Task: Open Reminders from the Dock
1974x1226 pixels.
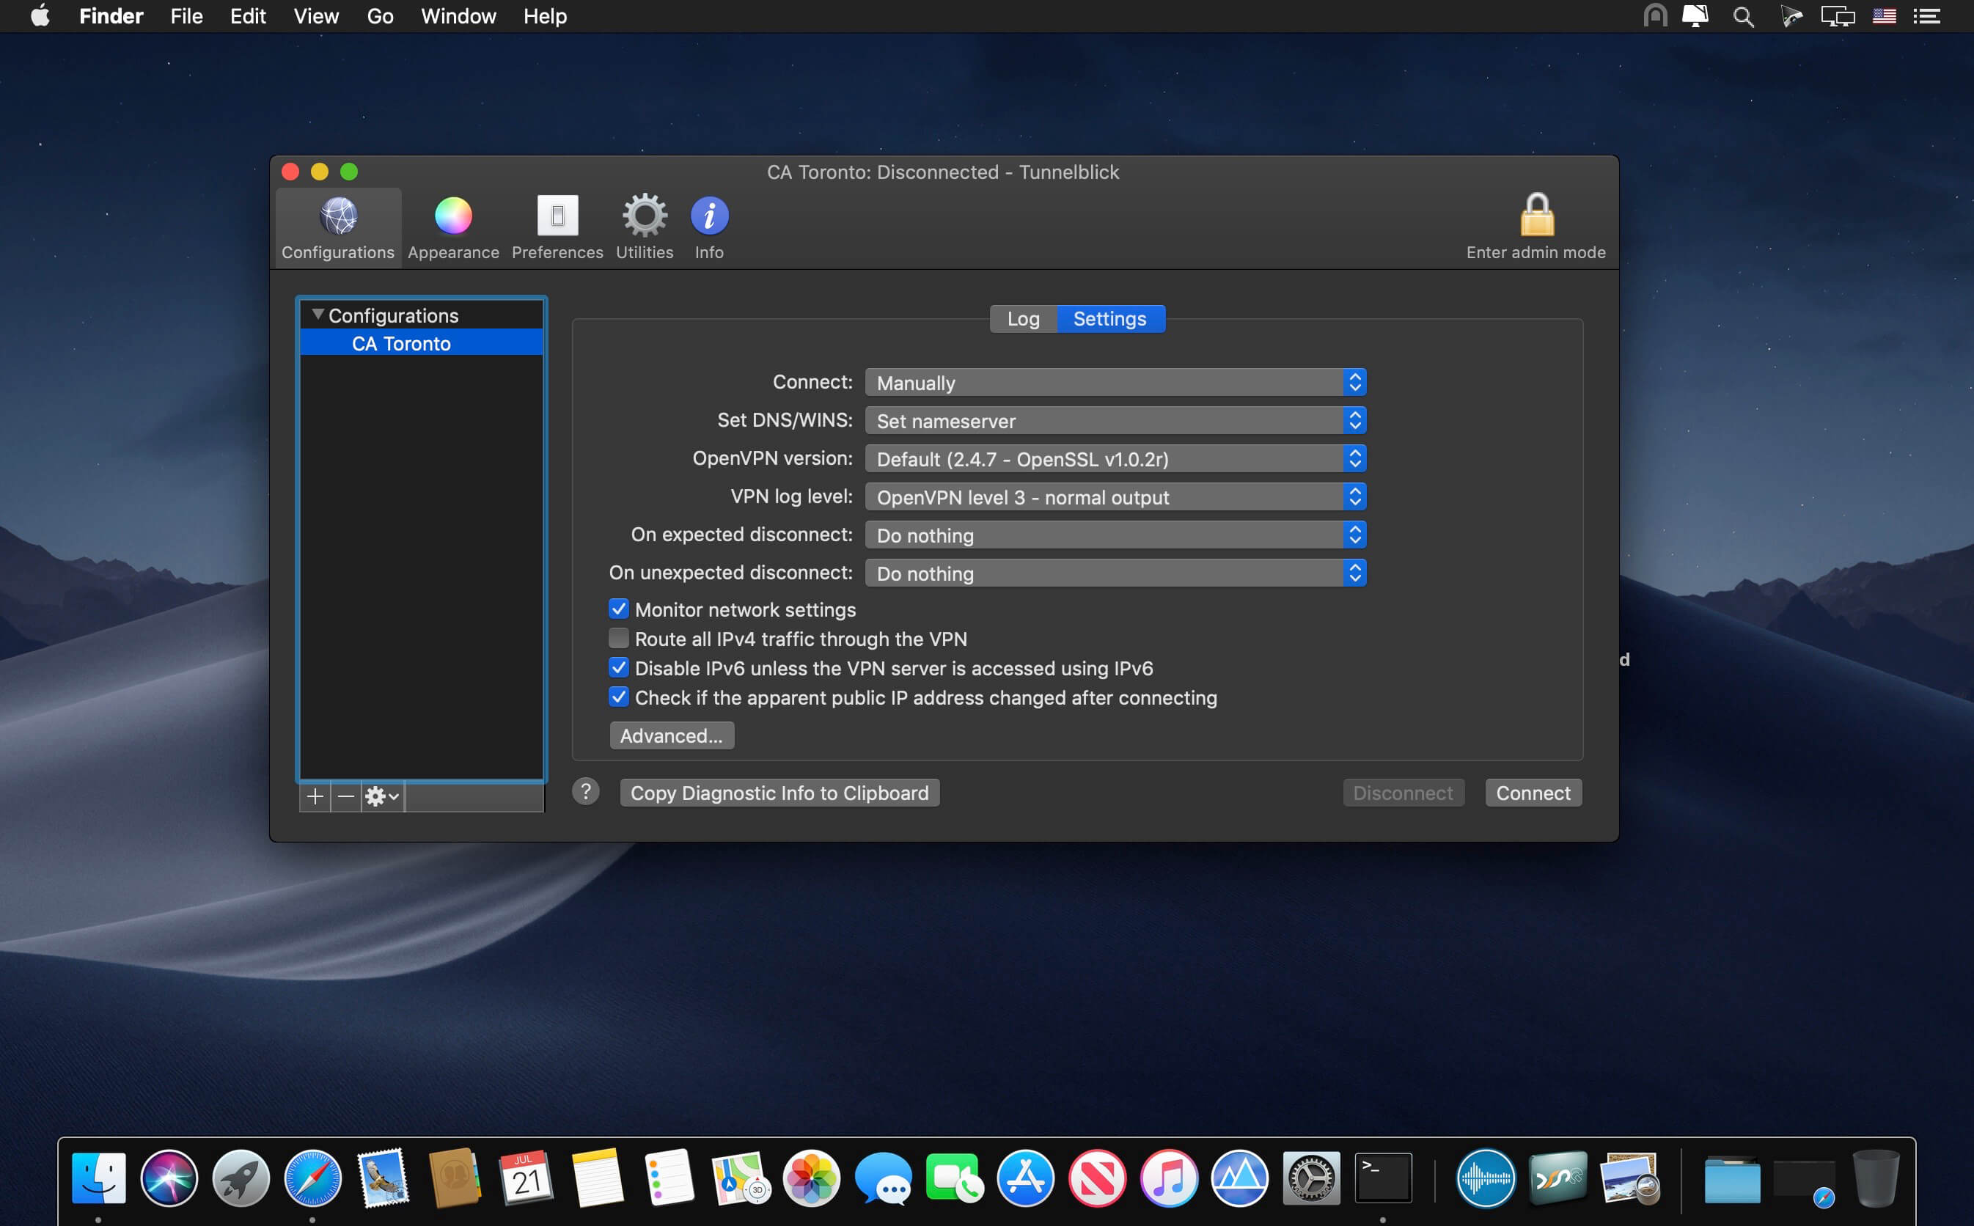Action: [x=669, y=1178]
